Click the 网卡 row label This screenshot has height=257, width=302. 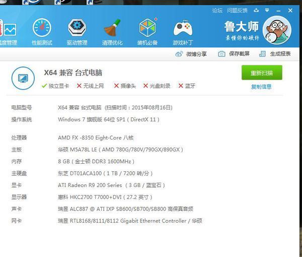[17, 221]
